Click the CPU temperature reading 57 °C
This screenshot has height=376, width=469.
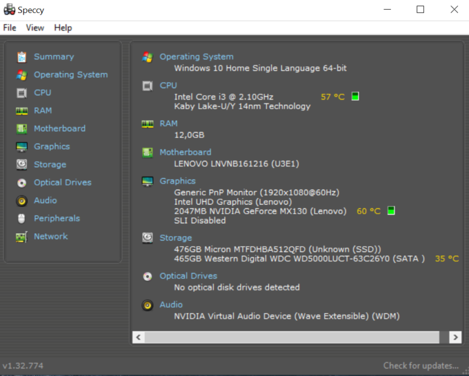coord(333,96)
